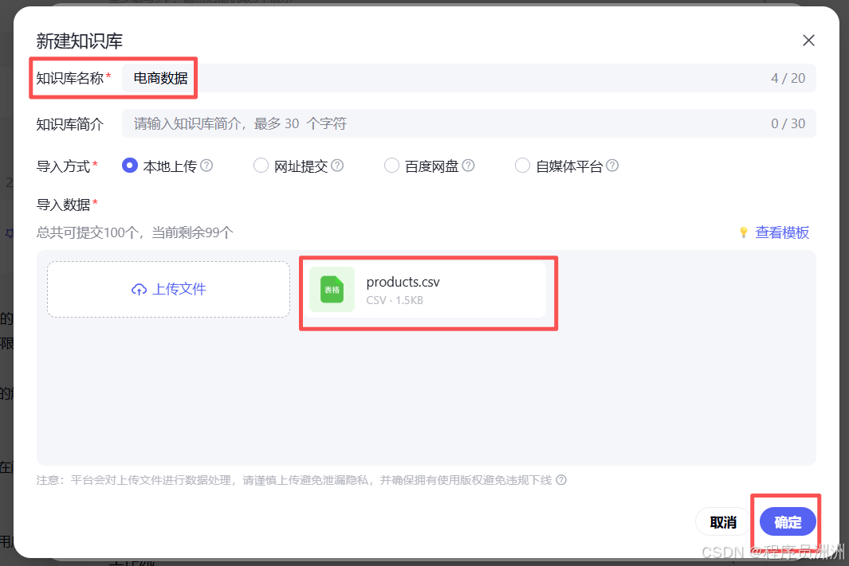
Task: Click the help icon after the 注意 notice
Action: tap(561, 480)
